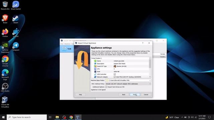Open the Machine menu in VirtualBox Manager

coord(67,44)
